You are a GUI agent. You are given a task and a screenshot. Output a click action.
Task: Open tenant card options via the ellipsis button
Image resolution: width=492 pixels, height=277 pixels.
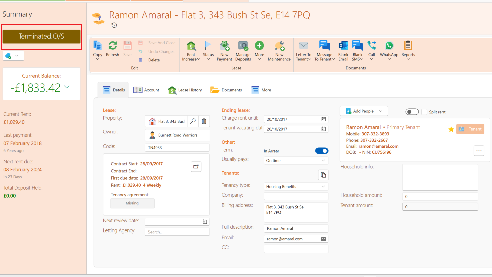point(479,151)
